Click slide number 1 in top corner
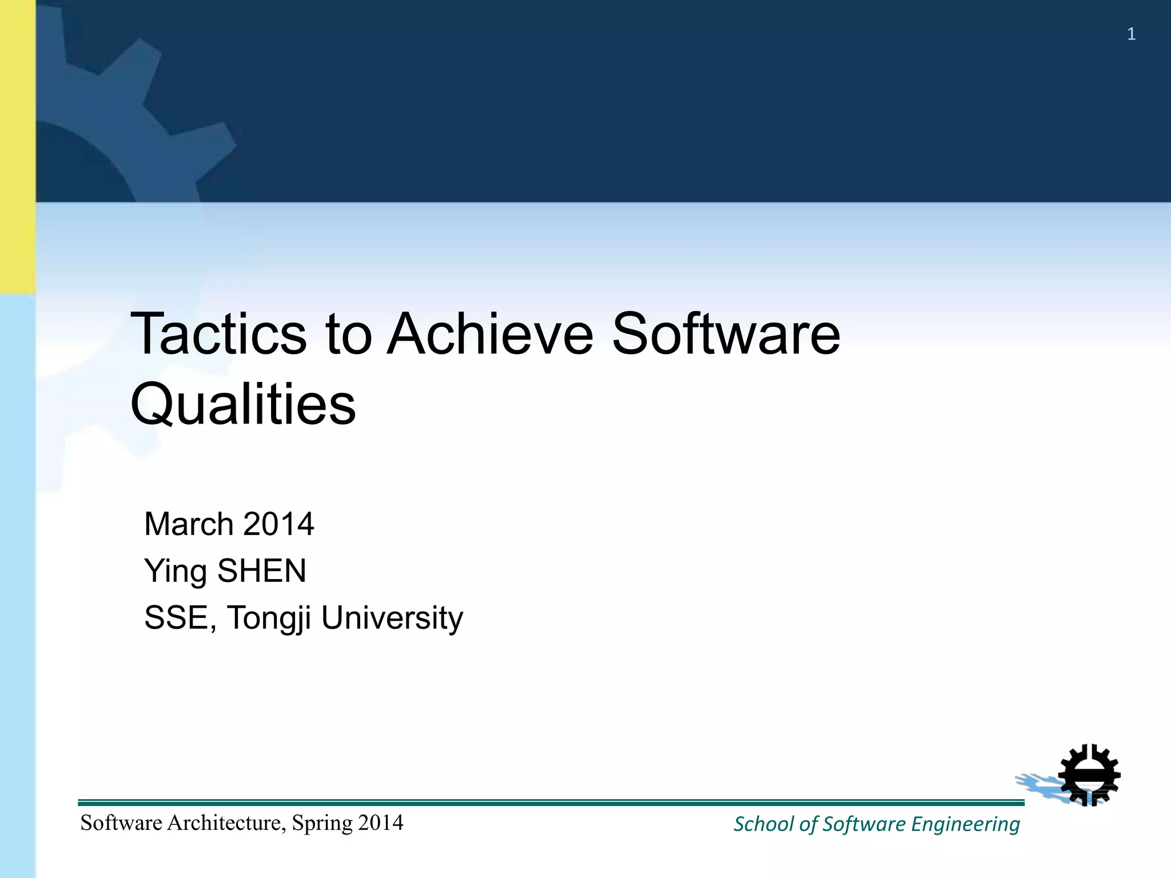The height and width of the screenshot is (878, 1171). click(x=1131, y=34)
